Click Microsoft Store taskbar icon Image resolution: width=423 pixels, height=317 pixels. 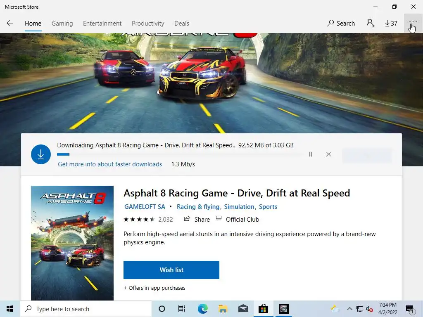click(263, 309)
